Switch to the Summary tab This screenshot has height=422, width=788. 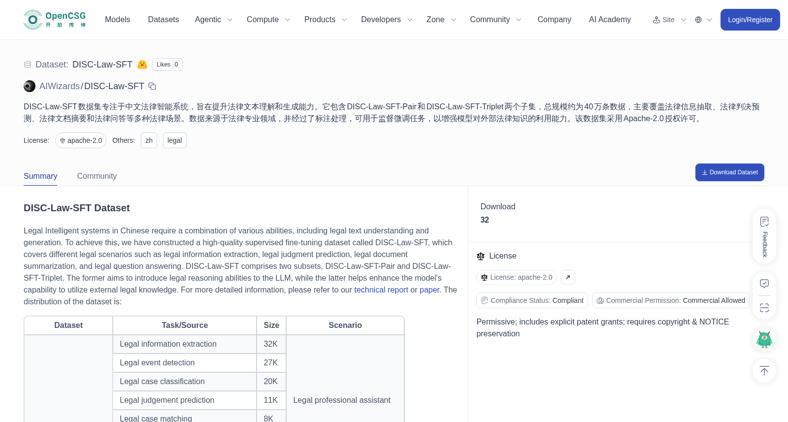(40, 176)
